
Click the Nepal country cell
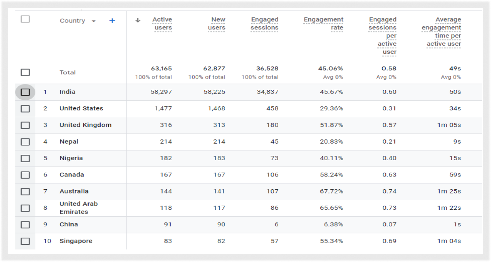(x=69, y=142)
